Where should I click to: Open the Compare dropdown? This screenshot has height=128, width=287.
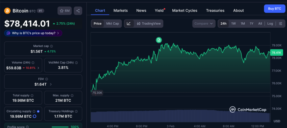click(204, 23)
